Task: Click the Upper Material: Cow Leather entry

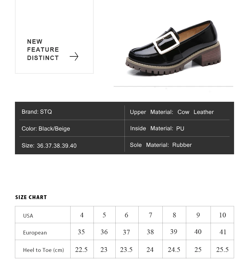Action: 172,112
